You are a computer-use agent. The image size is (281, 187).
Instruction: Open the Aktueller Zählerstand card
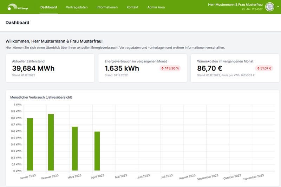(x=50, y=68)
